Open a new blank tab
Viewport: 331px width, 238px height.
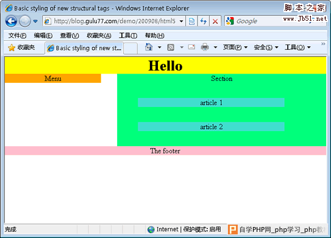130,48
